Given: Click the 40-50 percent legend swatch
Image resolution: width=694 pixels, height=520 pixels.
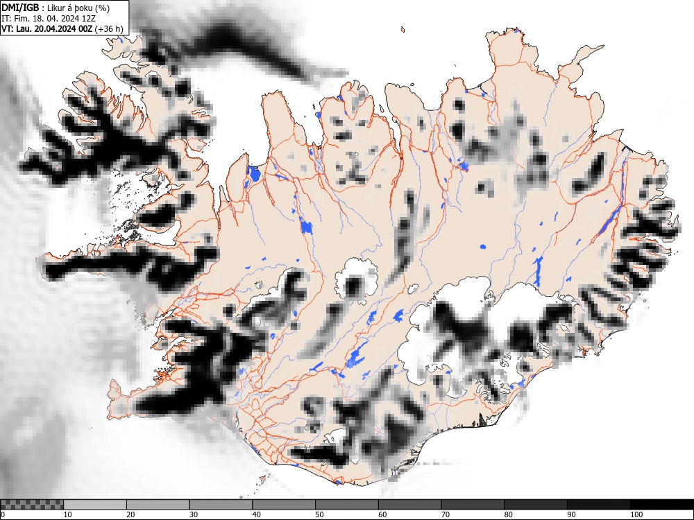Looking at the screenshot, I should (284, 505).
